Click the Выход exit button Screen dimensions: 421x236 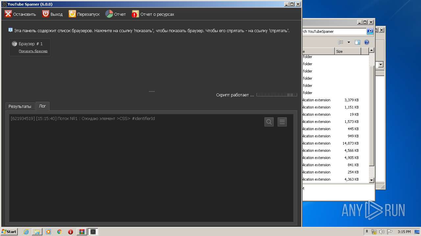(52, 14)
